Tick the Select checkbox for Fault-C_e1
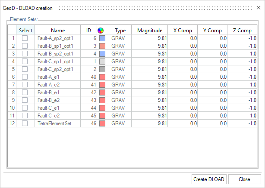265x188 pixels. 25,108
